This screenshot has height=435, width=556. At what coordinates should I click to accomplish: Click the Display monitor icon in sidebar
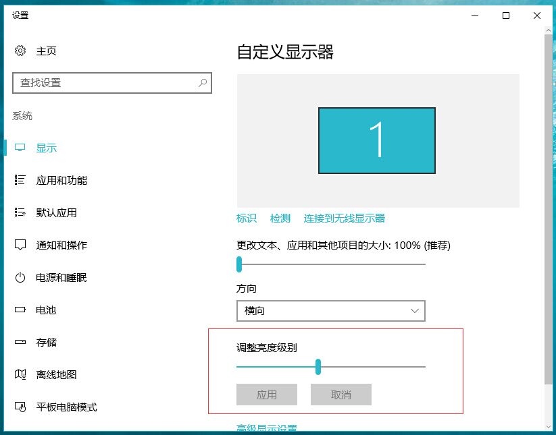tap(20, 148)
